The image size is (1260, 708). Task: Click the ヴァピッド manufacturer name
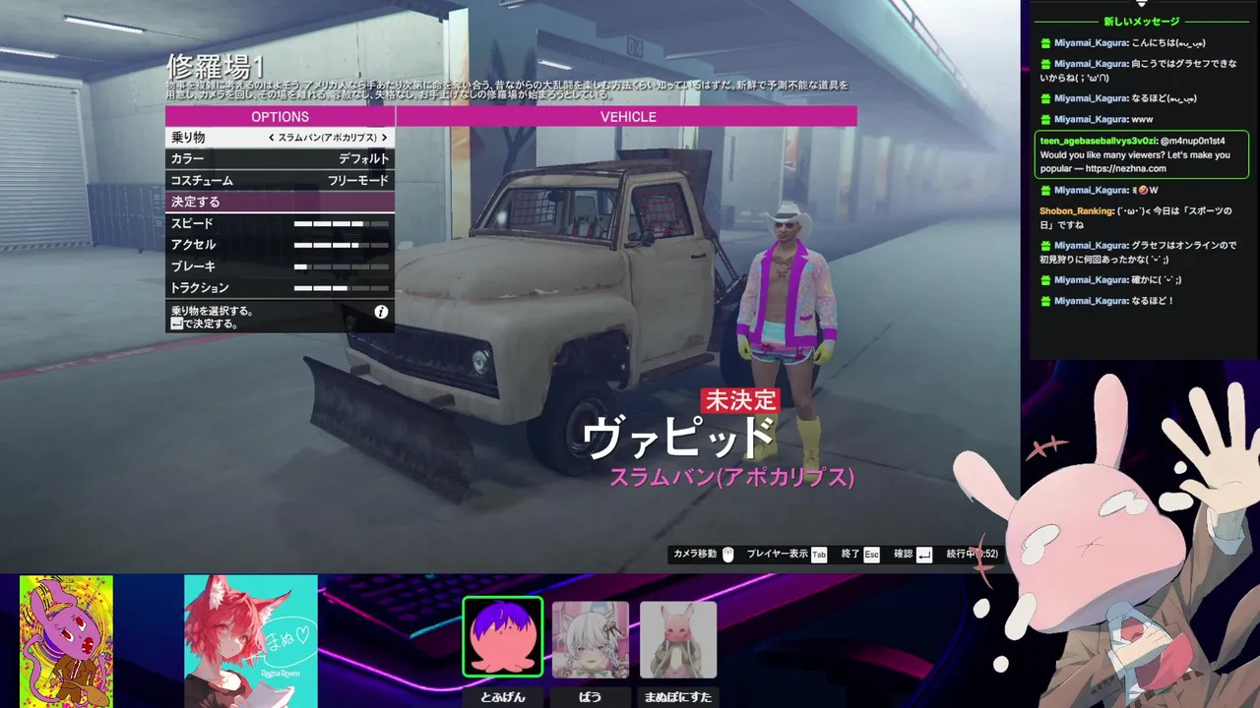(x=679, y=438)
